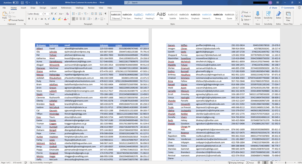This screenshot has height=164, width=302.
Task: Save the document with the disk icon
Action: click(22, 3)
